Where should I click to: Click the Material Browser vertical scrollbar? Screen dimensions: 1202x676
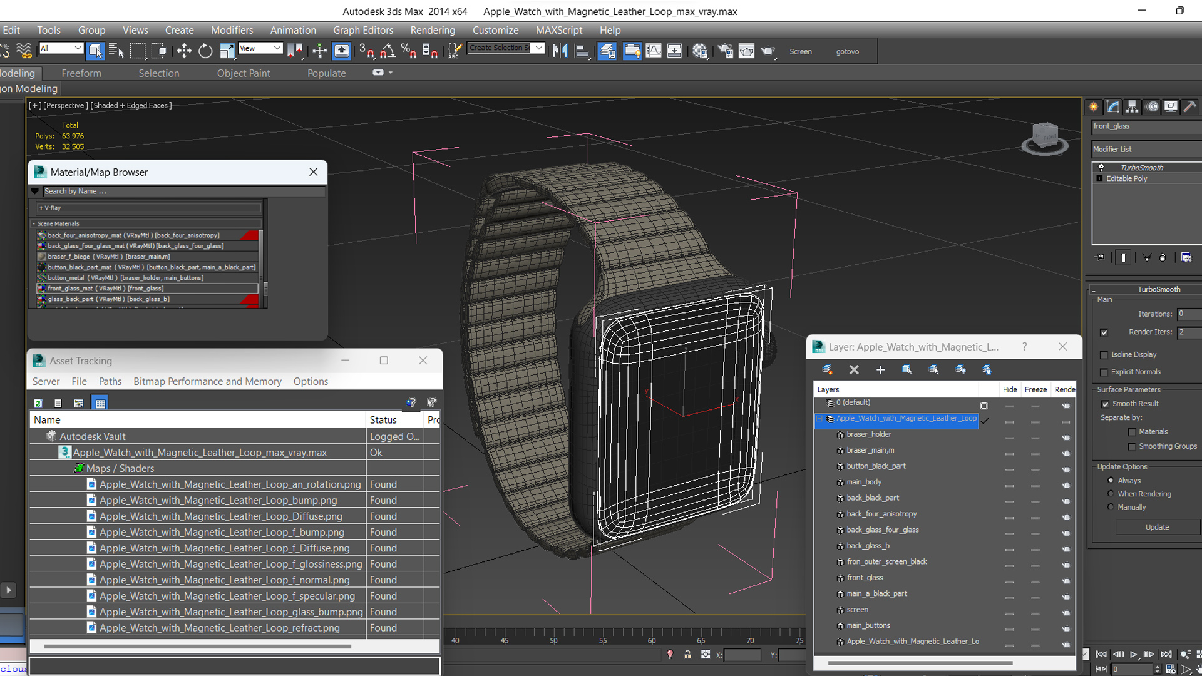click(265, 289)
